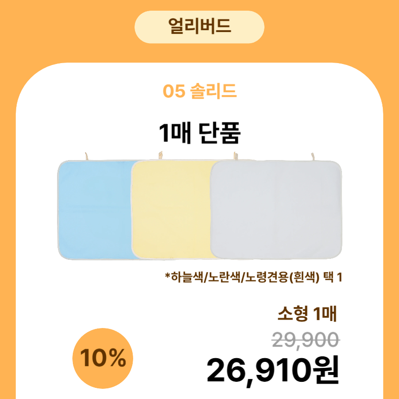Click the 10% discount circle badge
Viewport: 399px width, 399px height.
point(103,358)
